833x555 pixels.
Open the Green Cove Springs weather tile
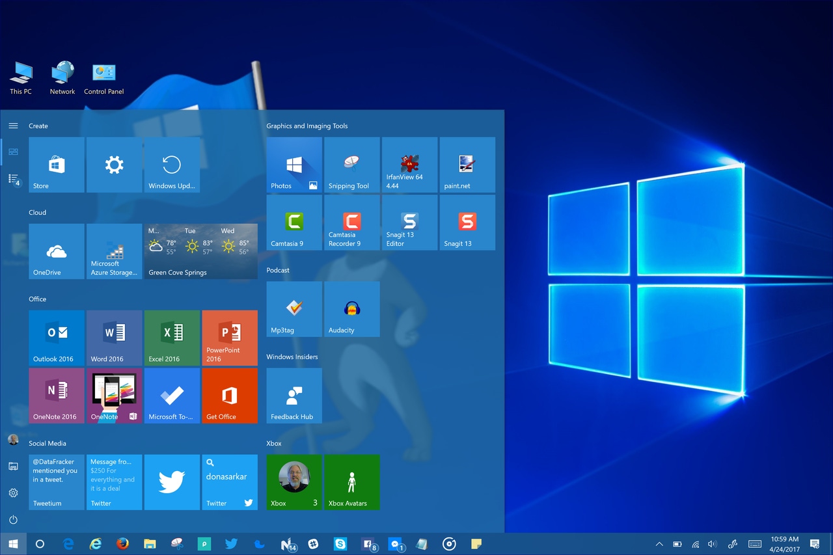coord(201,251)
